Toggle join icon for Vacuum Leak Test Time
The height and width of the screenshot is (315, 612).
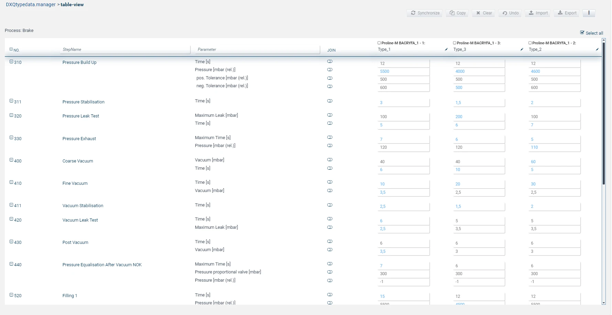pos(330,219)
